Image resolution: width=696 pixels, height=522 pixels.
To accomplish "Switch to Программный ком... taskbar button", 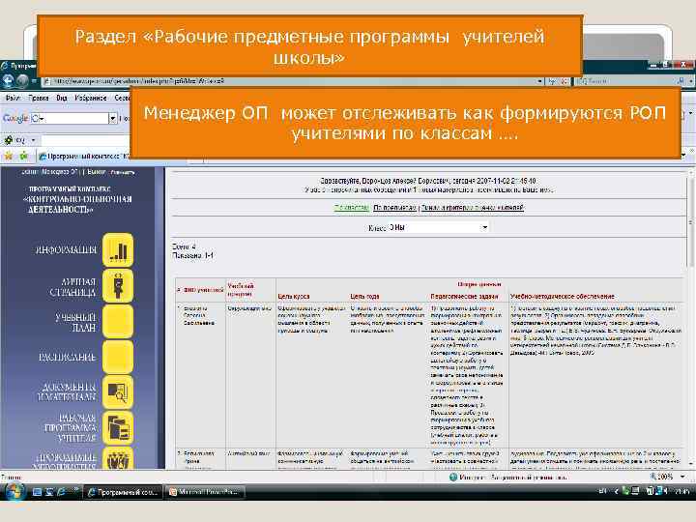I will click(124, 492).
